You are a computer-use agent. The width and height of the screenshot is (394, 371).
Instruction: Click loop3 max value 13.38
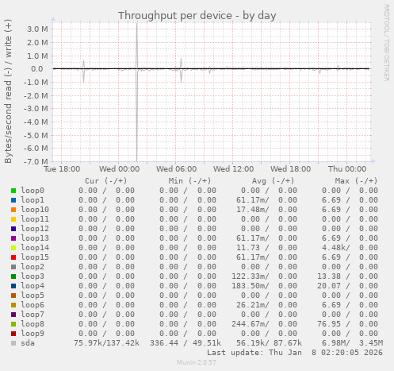pyautogui.click(x=329, y=276)
